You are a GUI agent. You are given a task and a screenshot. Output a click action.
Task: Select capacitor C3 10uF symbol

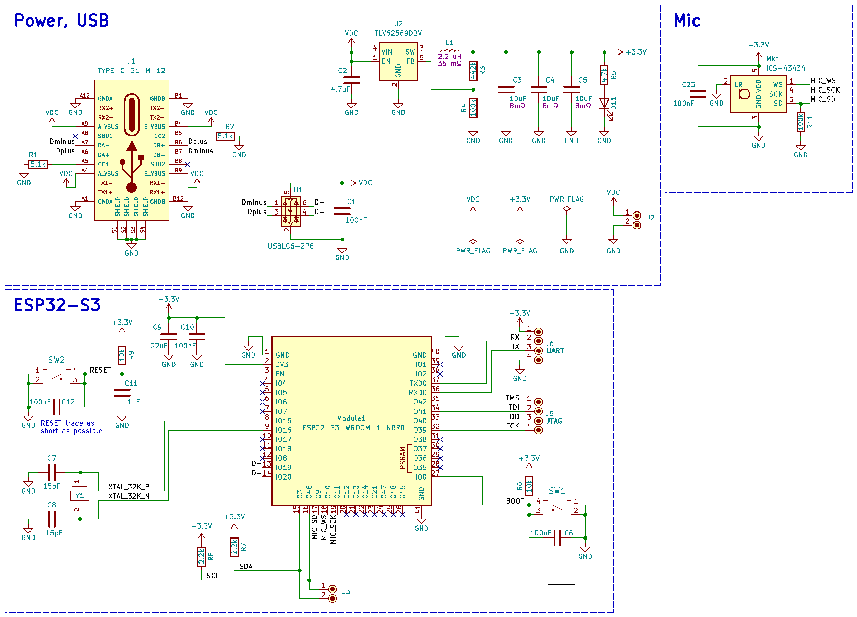506,89
